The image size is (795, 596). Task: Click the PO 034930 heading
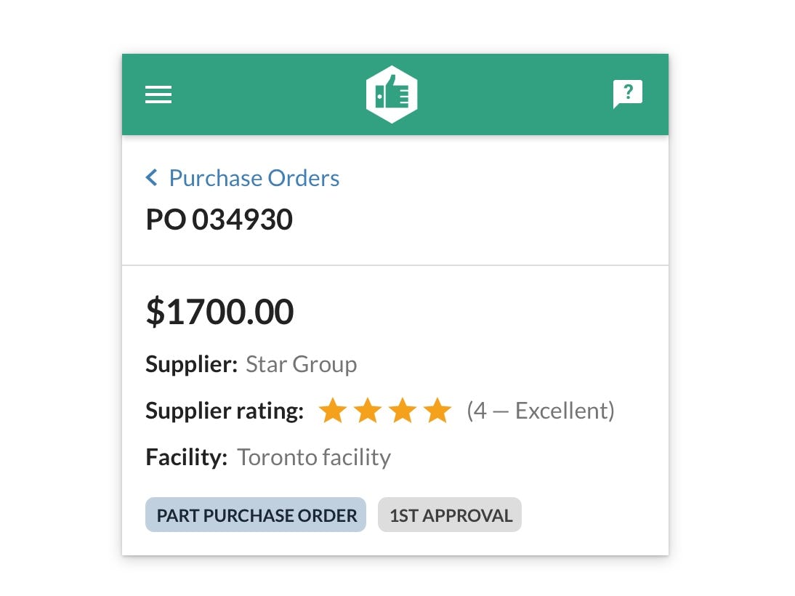tap(219, 220)
